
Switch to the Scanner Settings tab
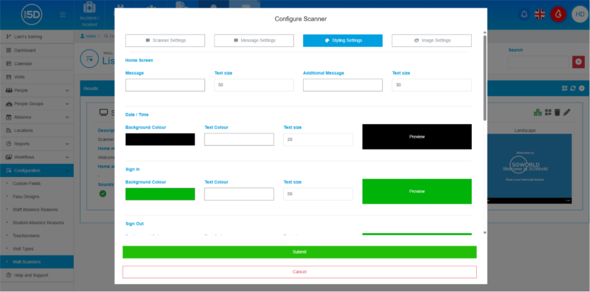pos(165,41)
